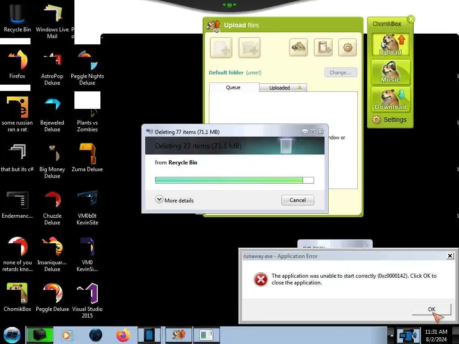This screenshot has height=344, width=459.
Task: Close the ChomikBox side panel
Action: [411, 19]
